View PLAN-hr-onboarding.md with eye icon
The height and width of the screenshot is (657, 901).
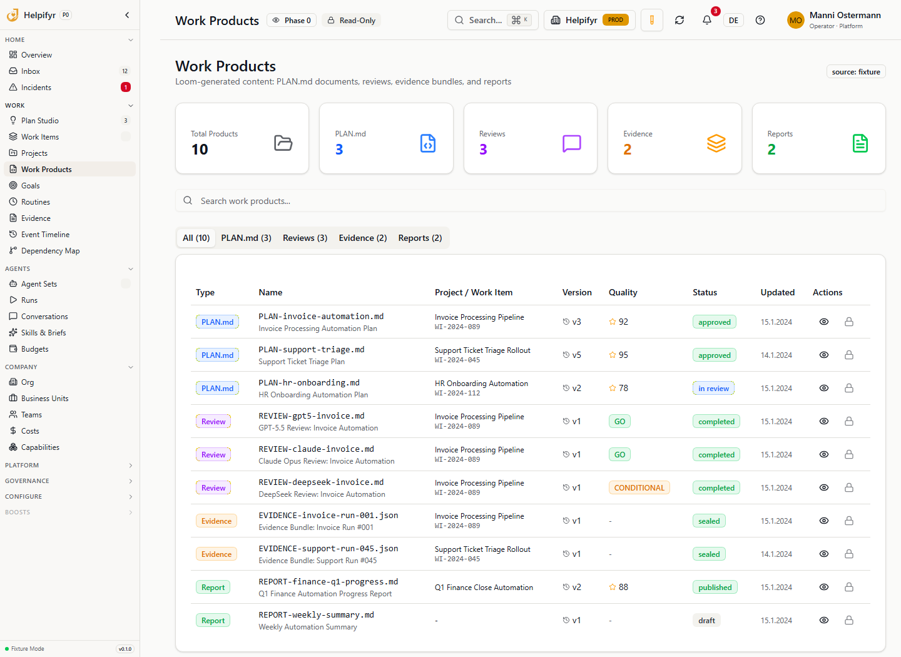(824, 388)
